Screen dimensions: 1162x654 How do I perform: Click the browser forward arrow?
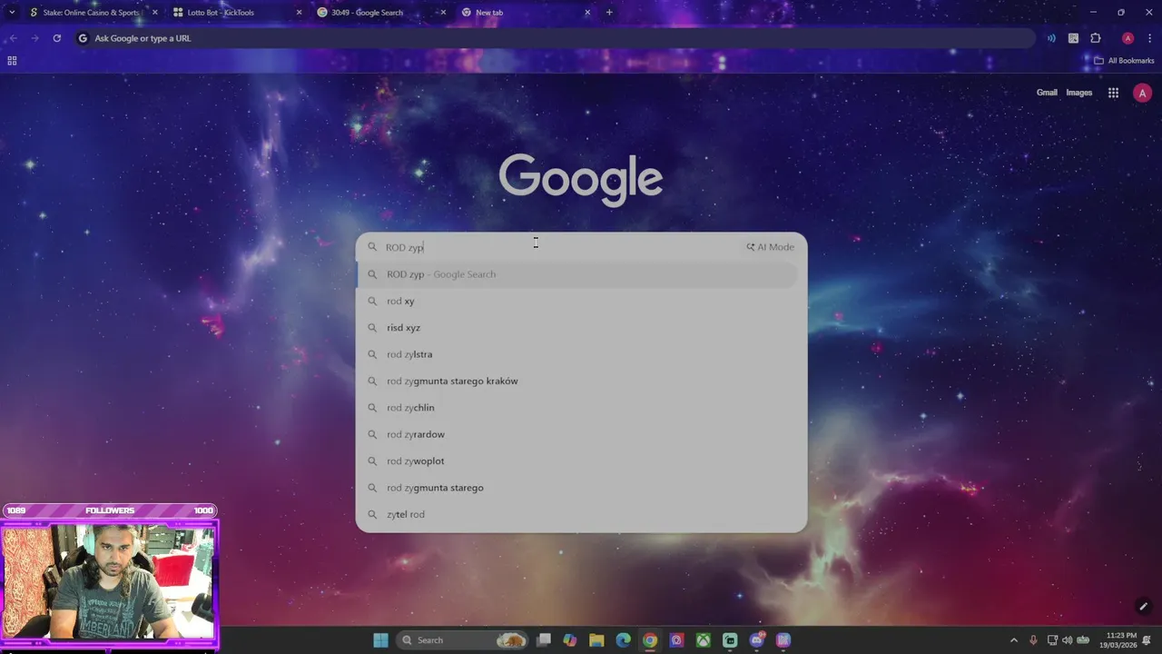[x=34, y=38]
